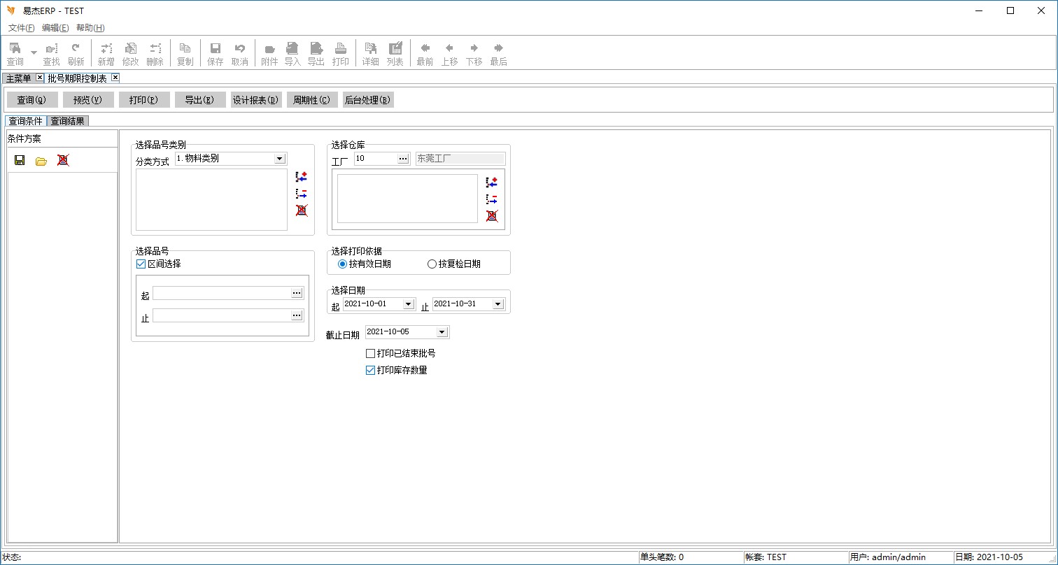This screenshot has height=565, width=1058.
Task: Delete condition scheme with red X icon
Action: tap(63, 160)
